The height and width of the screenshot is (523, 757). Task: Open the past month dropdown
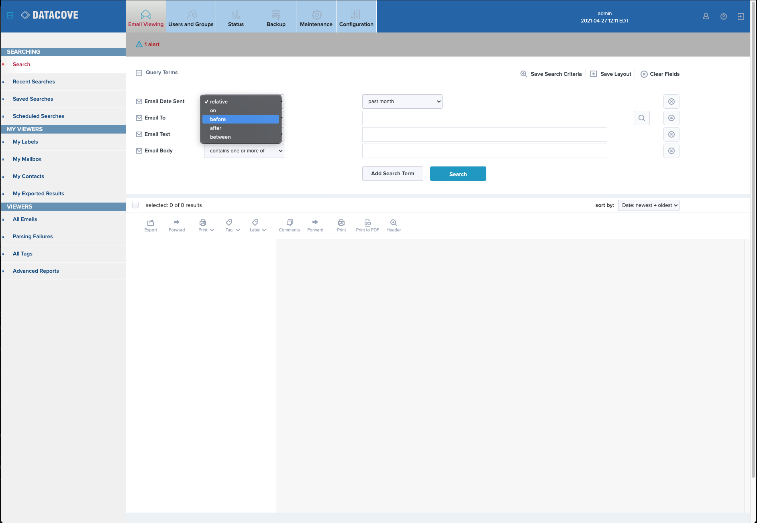click(402, 101)
